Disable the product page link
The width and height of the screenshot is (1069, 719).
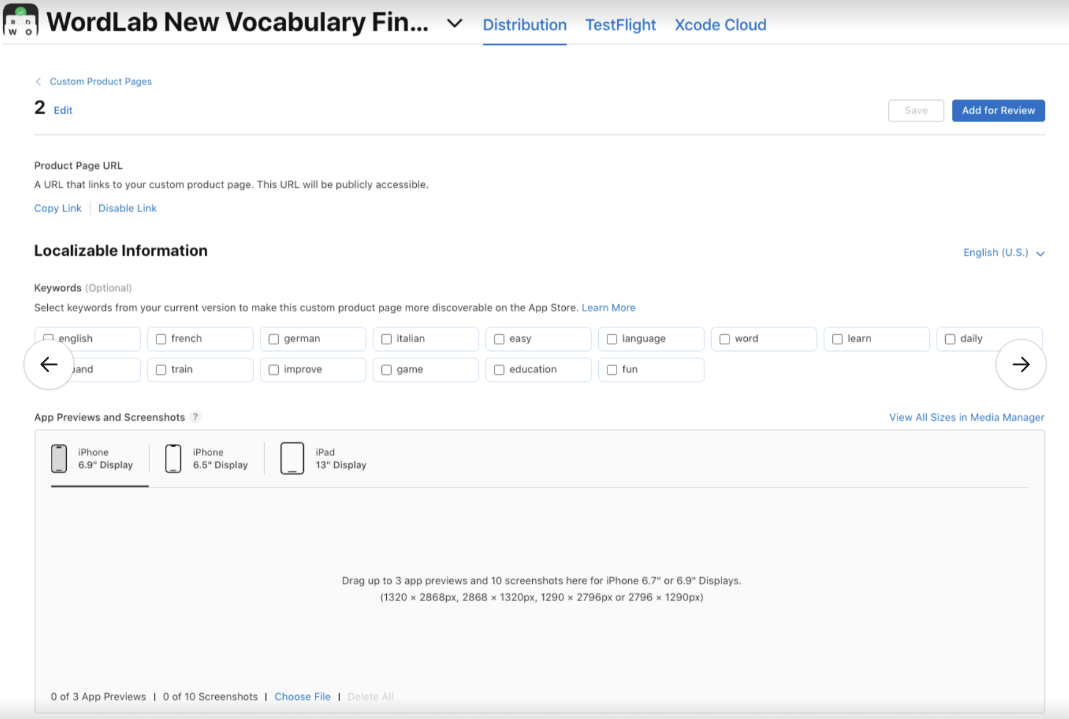[x=127, y=208]
